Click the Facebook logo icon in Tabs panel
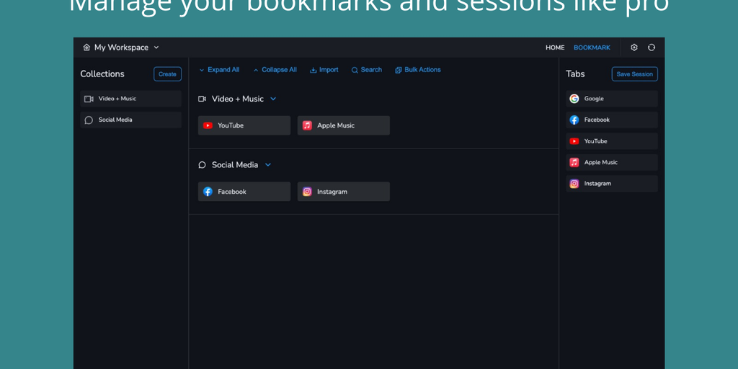This screenshot has height=369, width=738. click(574, 120)
